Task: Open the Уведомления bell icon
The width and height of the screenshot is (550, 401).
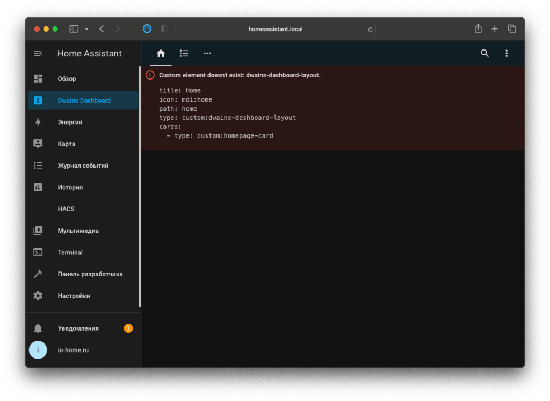Action: pos(38,328)
